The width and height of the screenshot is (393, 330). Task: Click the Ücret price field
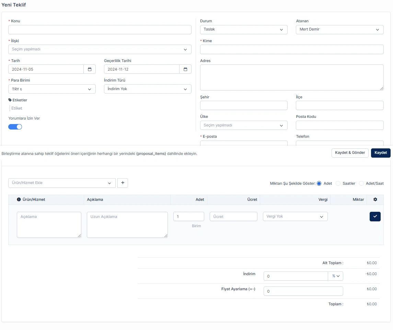233,217
